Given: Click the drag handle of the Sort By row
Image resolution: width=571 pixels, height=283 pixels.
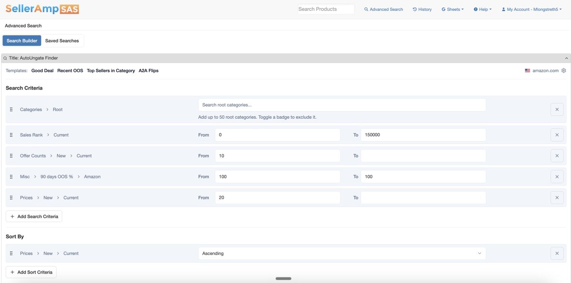Looking at the screenshot, I should pos(11,254).
